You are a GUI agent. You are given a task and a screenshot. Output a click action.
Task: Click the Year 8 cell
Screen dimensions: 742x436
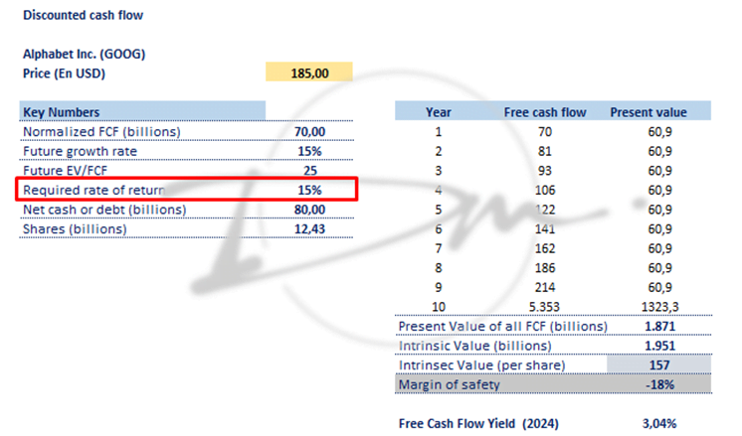click(x=439, y=268)
